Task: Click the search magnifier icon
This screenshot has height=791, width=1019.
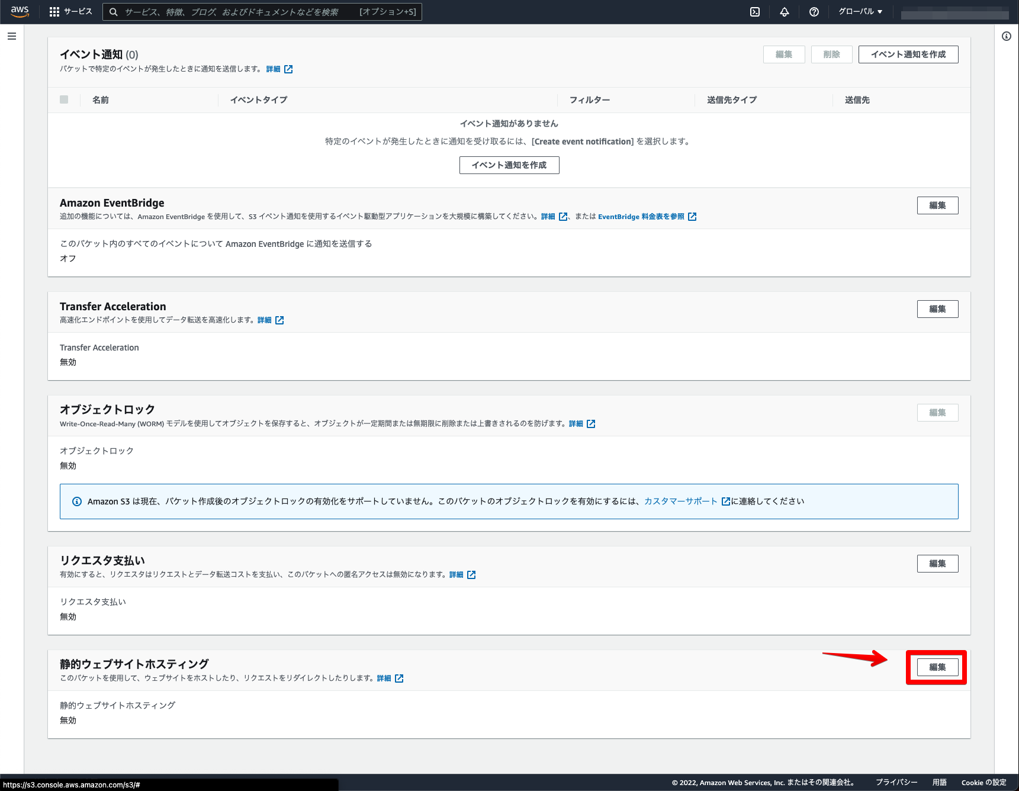Action: click(114, 12)
